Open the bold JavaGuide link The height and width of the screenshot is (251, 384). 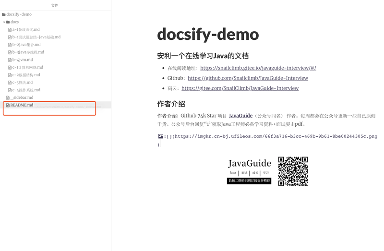coord(240,116)
